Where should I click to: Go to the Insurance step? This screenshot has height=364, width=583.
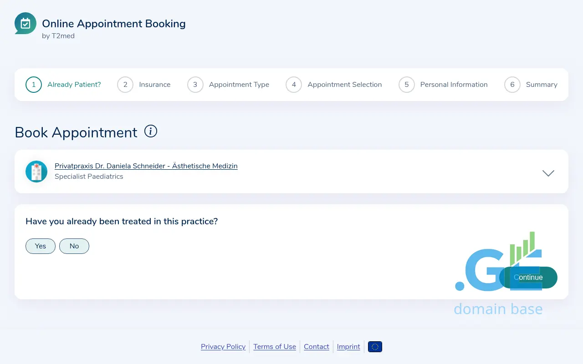click(154, 85)
